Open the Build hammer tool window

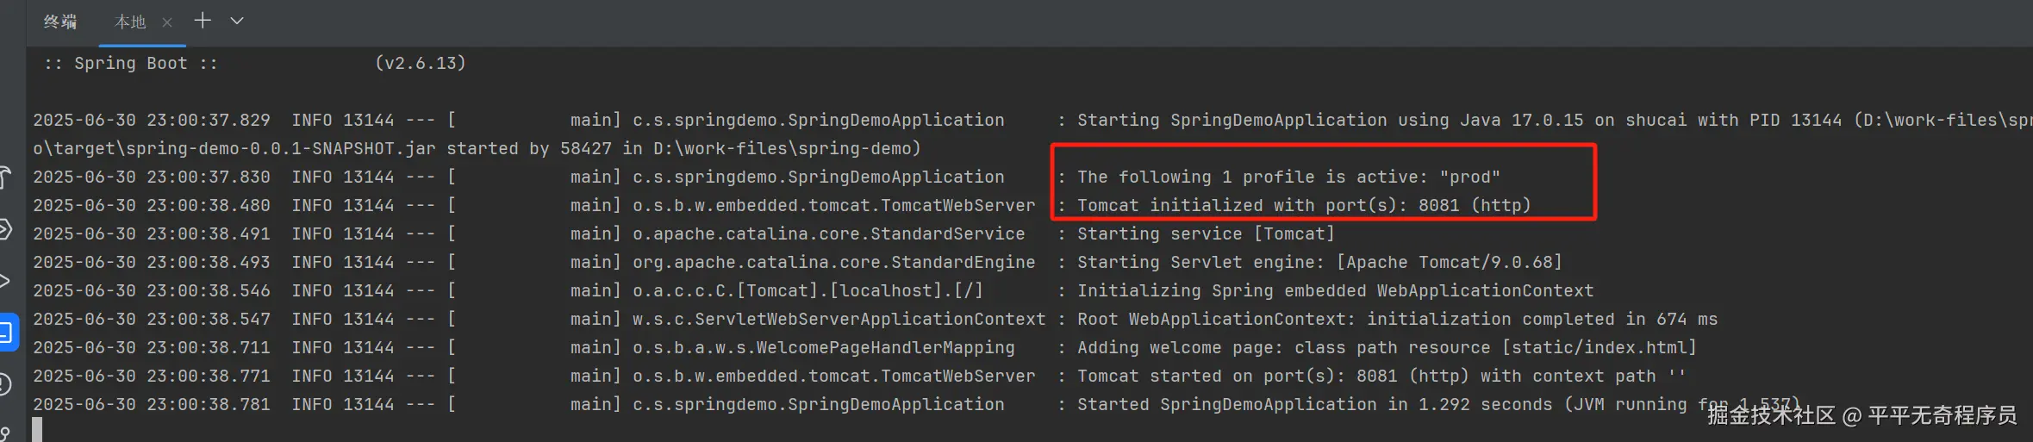6,177
